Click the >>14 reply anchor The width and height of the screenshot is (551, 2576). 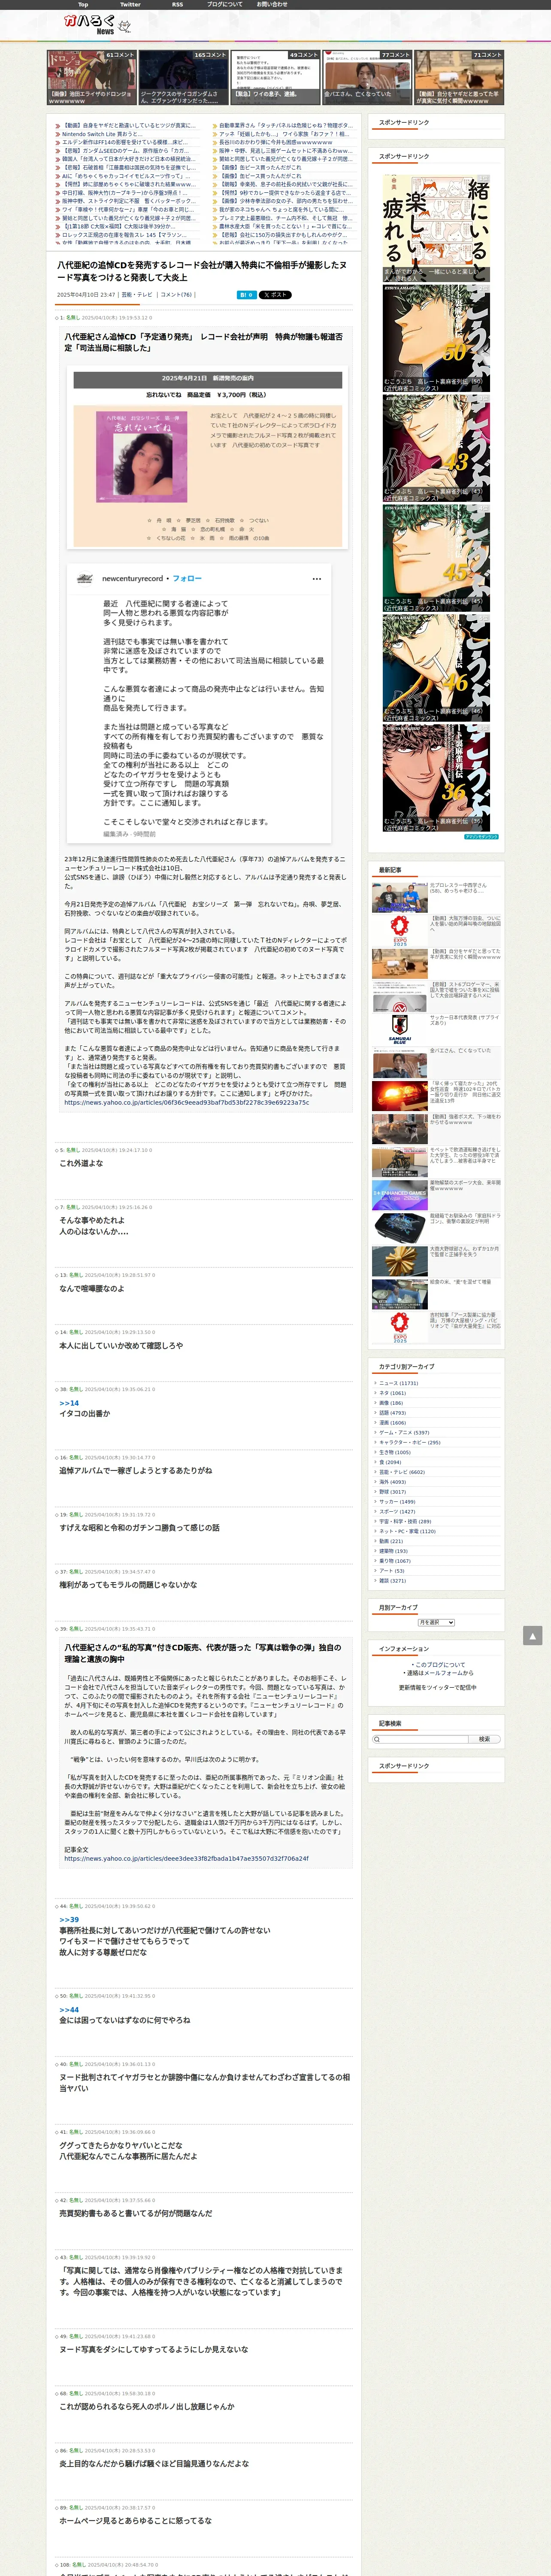pos(69,1403)
